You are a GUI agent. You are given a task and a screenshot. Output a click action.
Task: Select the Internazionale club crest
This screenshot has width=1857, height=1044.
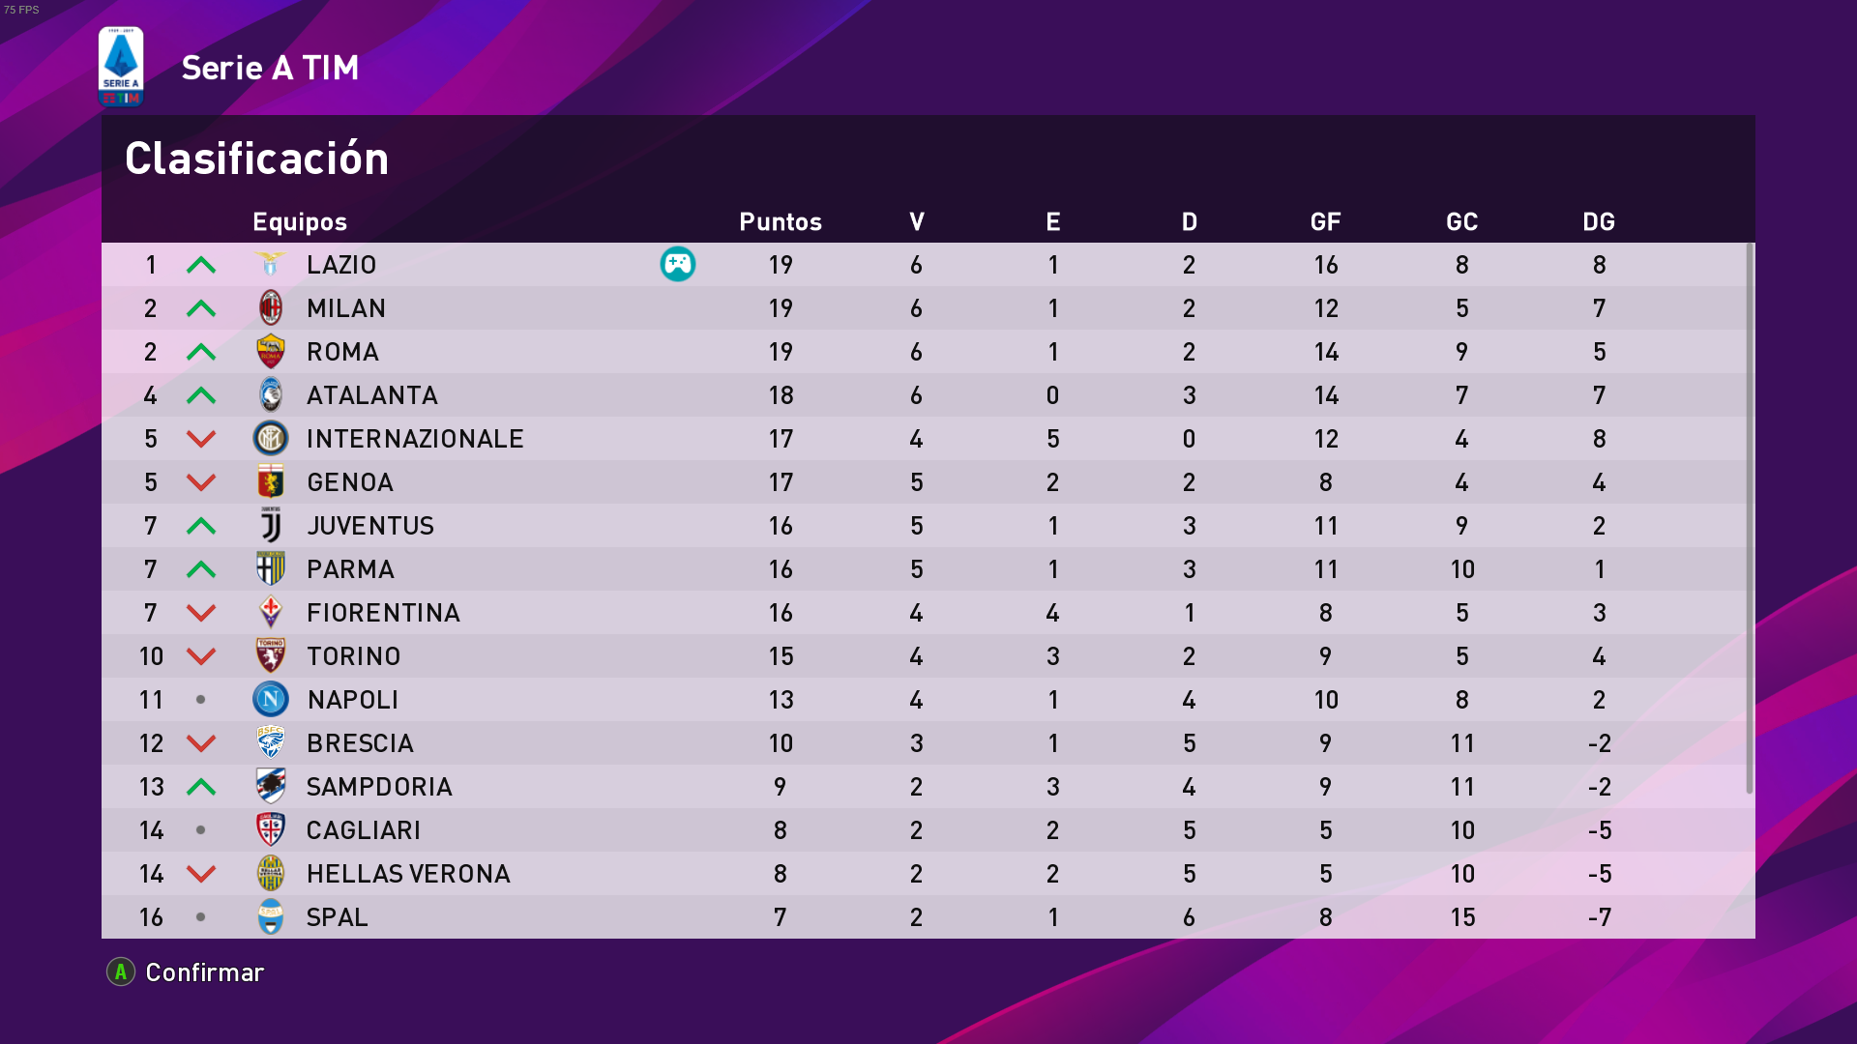point(271,439)
